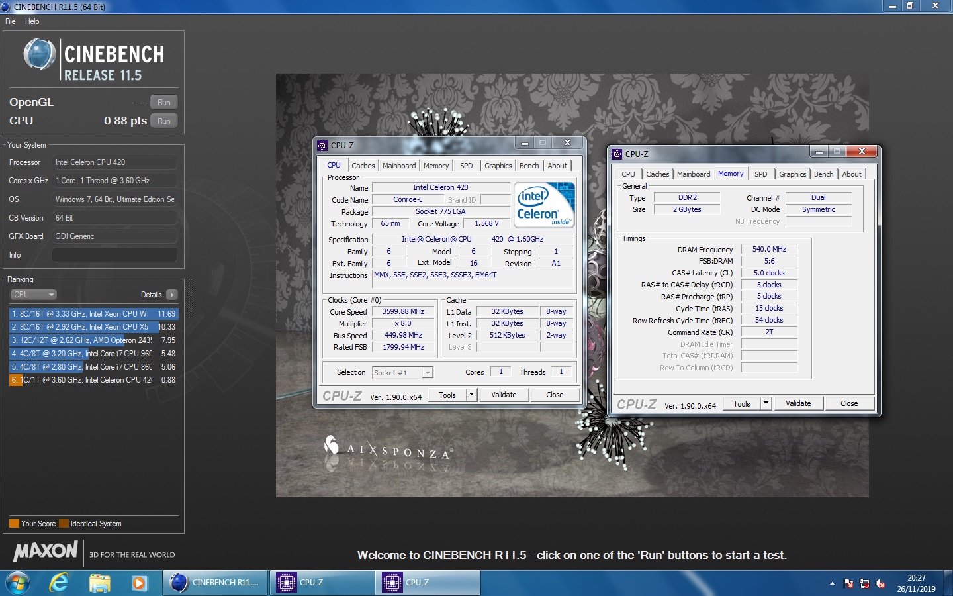Screen dimensions: 953x596
Task: Click Tools button in left CPU-Z
Action: click(447, 395)
